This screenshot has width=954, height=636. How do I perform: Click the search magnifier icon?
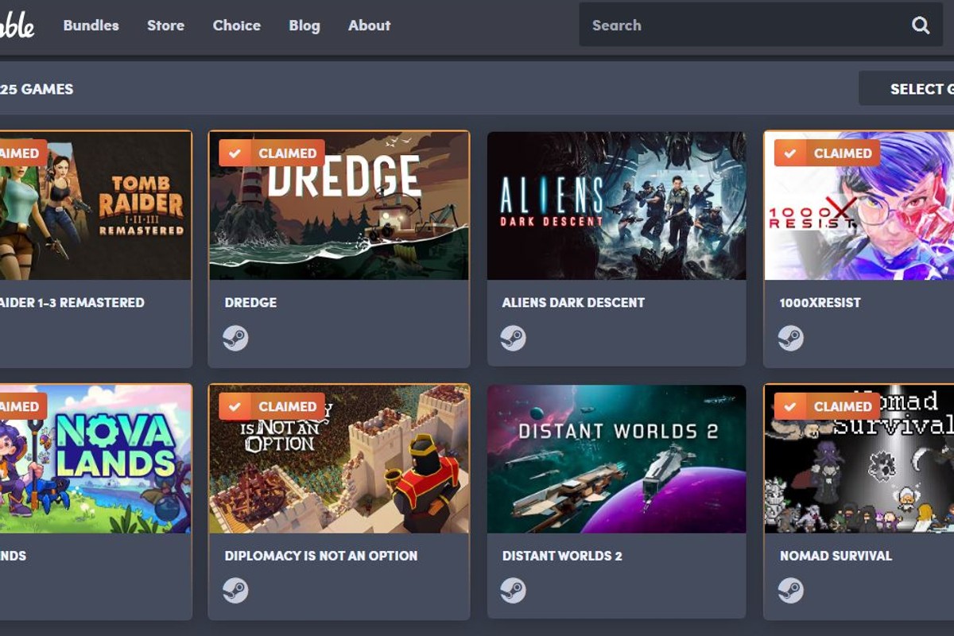921,25
